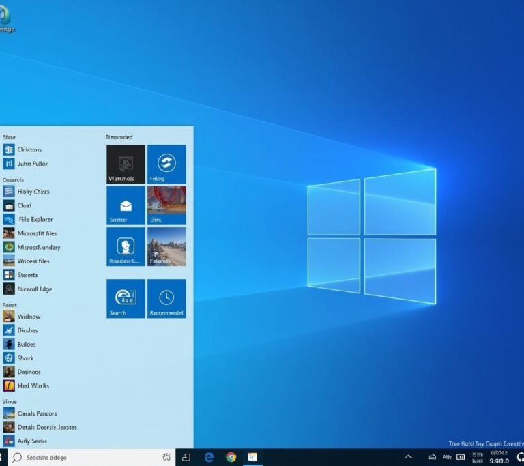Launch Edge from the taskbar

209,457
